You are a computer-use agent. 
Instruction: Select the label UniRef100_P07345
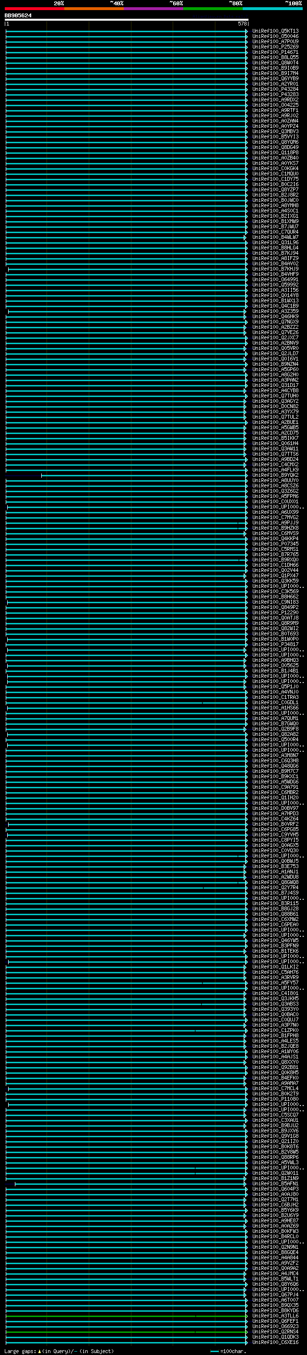click(x=275, y=543)
